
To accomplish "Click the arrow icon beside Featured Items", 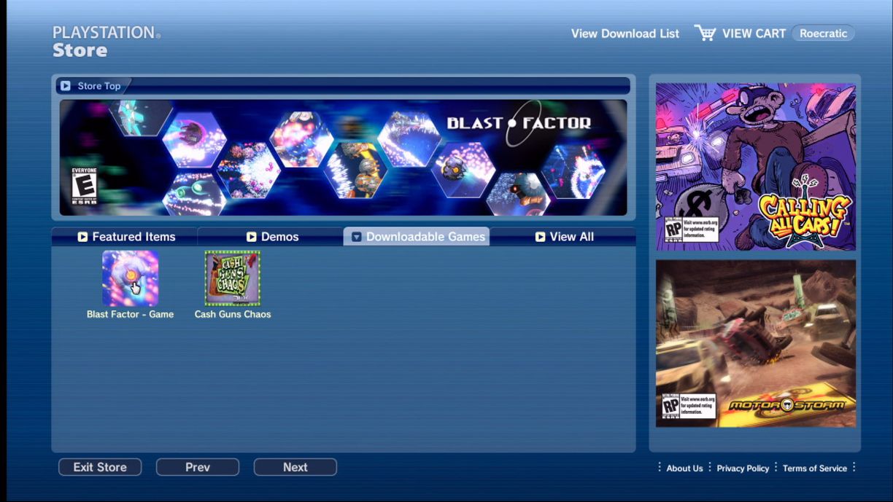I will (x=82, y=237).
